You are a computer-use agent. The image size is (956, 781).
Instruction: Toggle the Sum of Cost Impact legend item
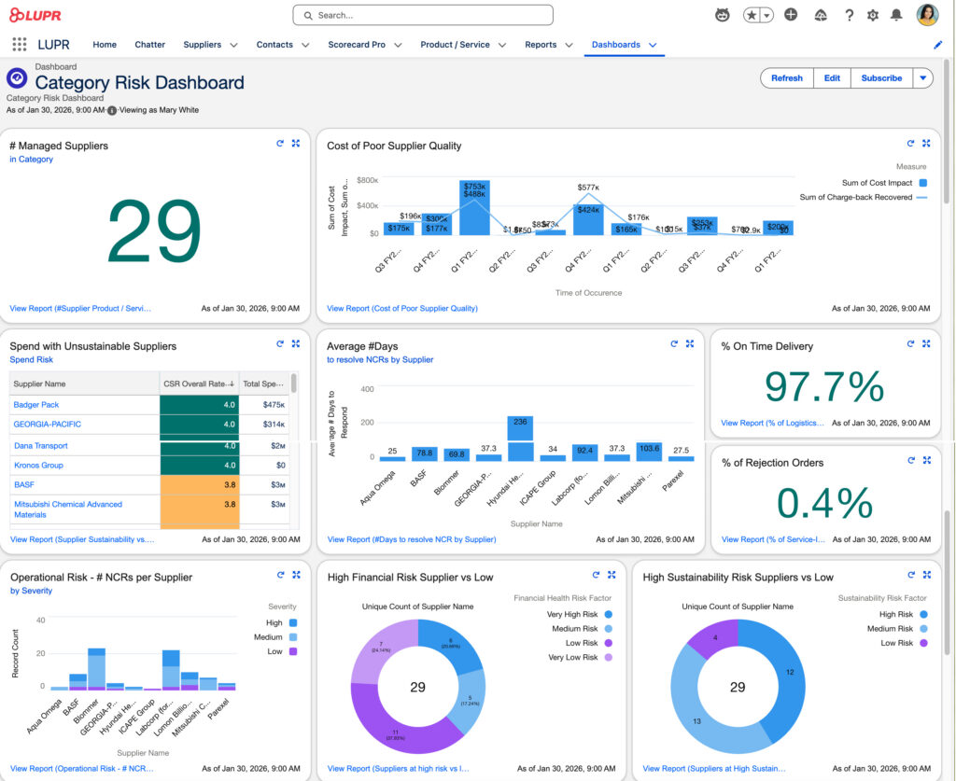tap(878, 183)
